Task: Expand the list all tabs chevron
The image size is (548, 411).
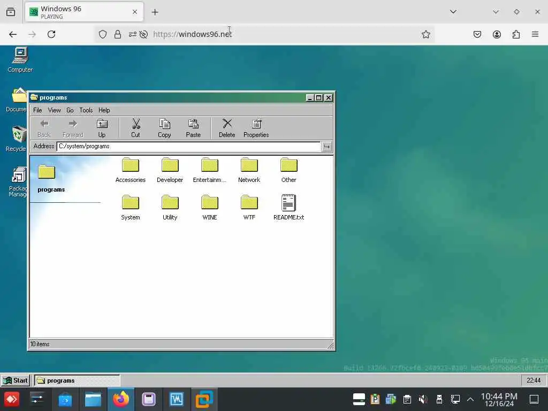Action: 453,12
